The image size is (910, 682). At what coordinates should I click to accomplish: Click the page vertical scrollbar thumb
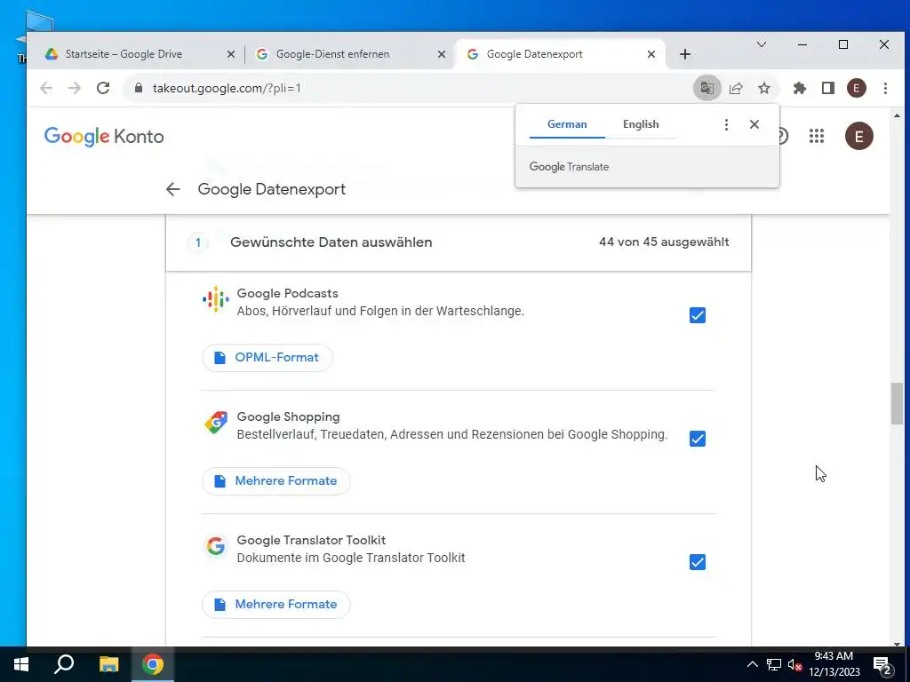pyautogui.click(x=898, y=404)
